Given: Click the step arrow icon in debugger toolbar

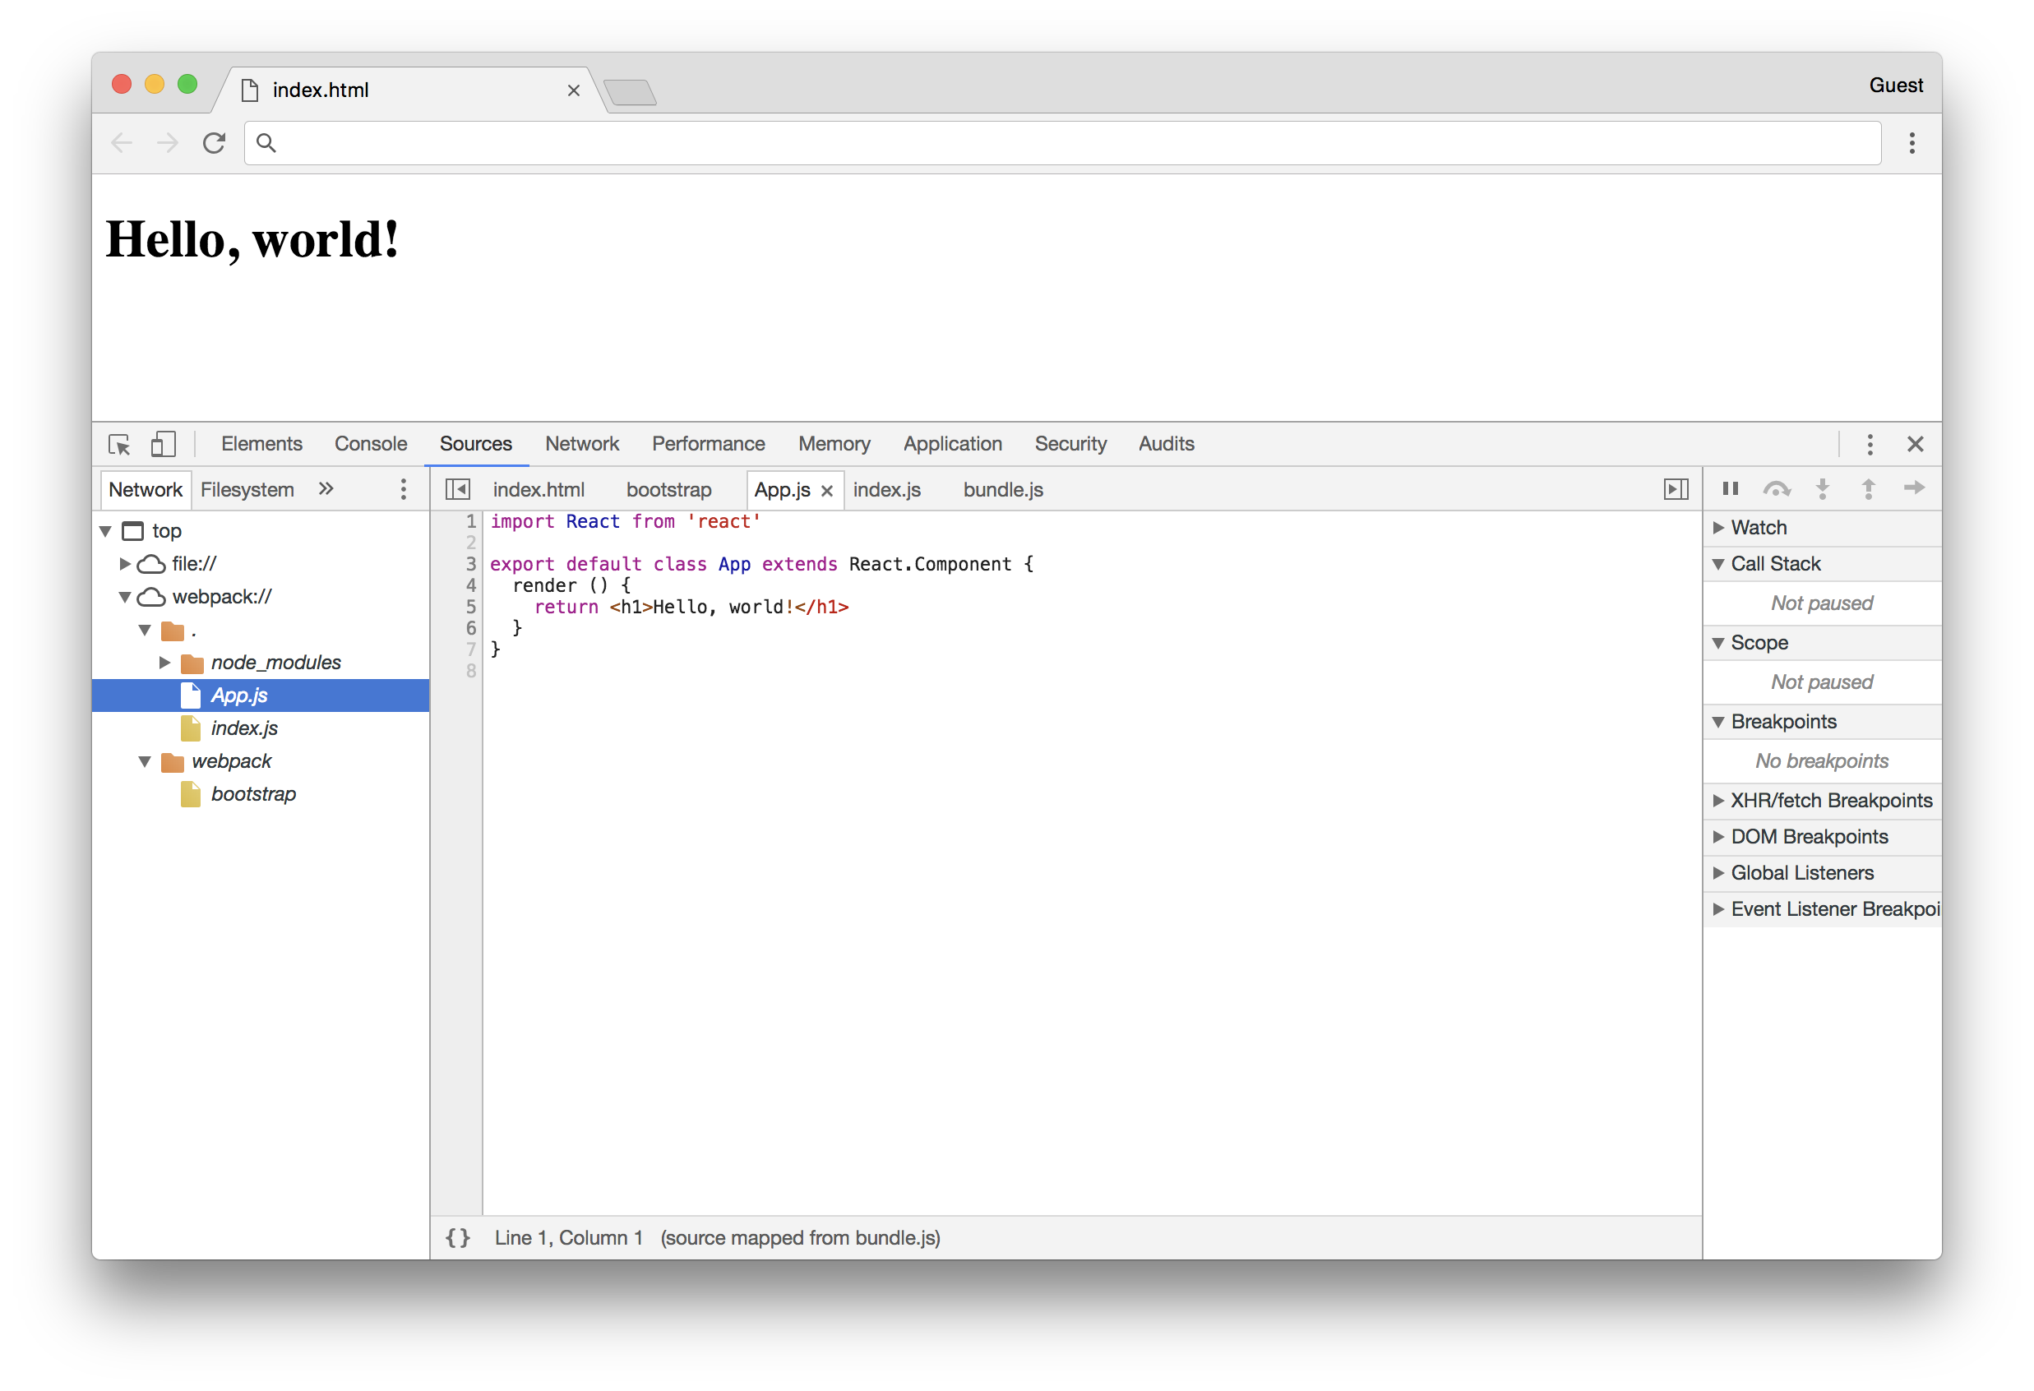Looking at the screenshot, I should pos(1914,488).
